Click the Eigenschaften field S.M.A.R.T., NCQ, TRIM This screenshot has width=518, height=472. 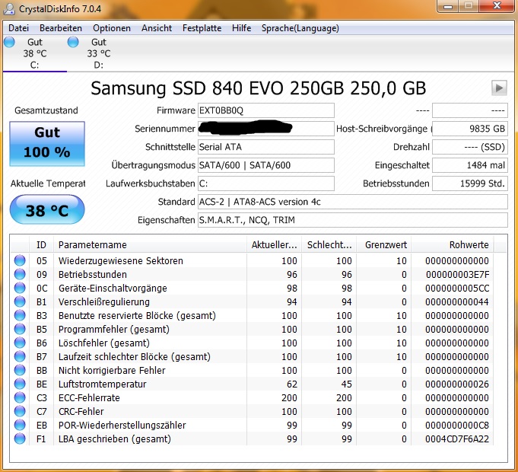click(x=352, y=220)
